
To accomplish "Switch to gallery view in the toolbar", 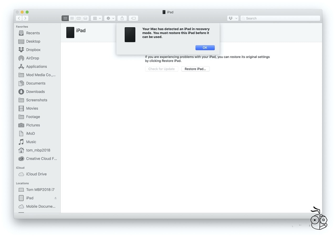I will [85, 18].
